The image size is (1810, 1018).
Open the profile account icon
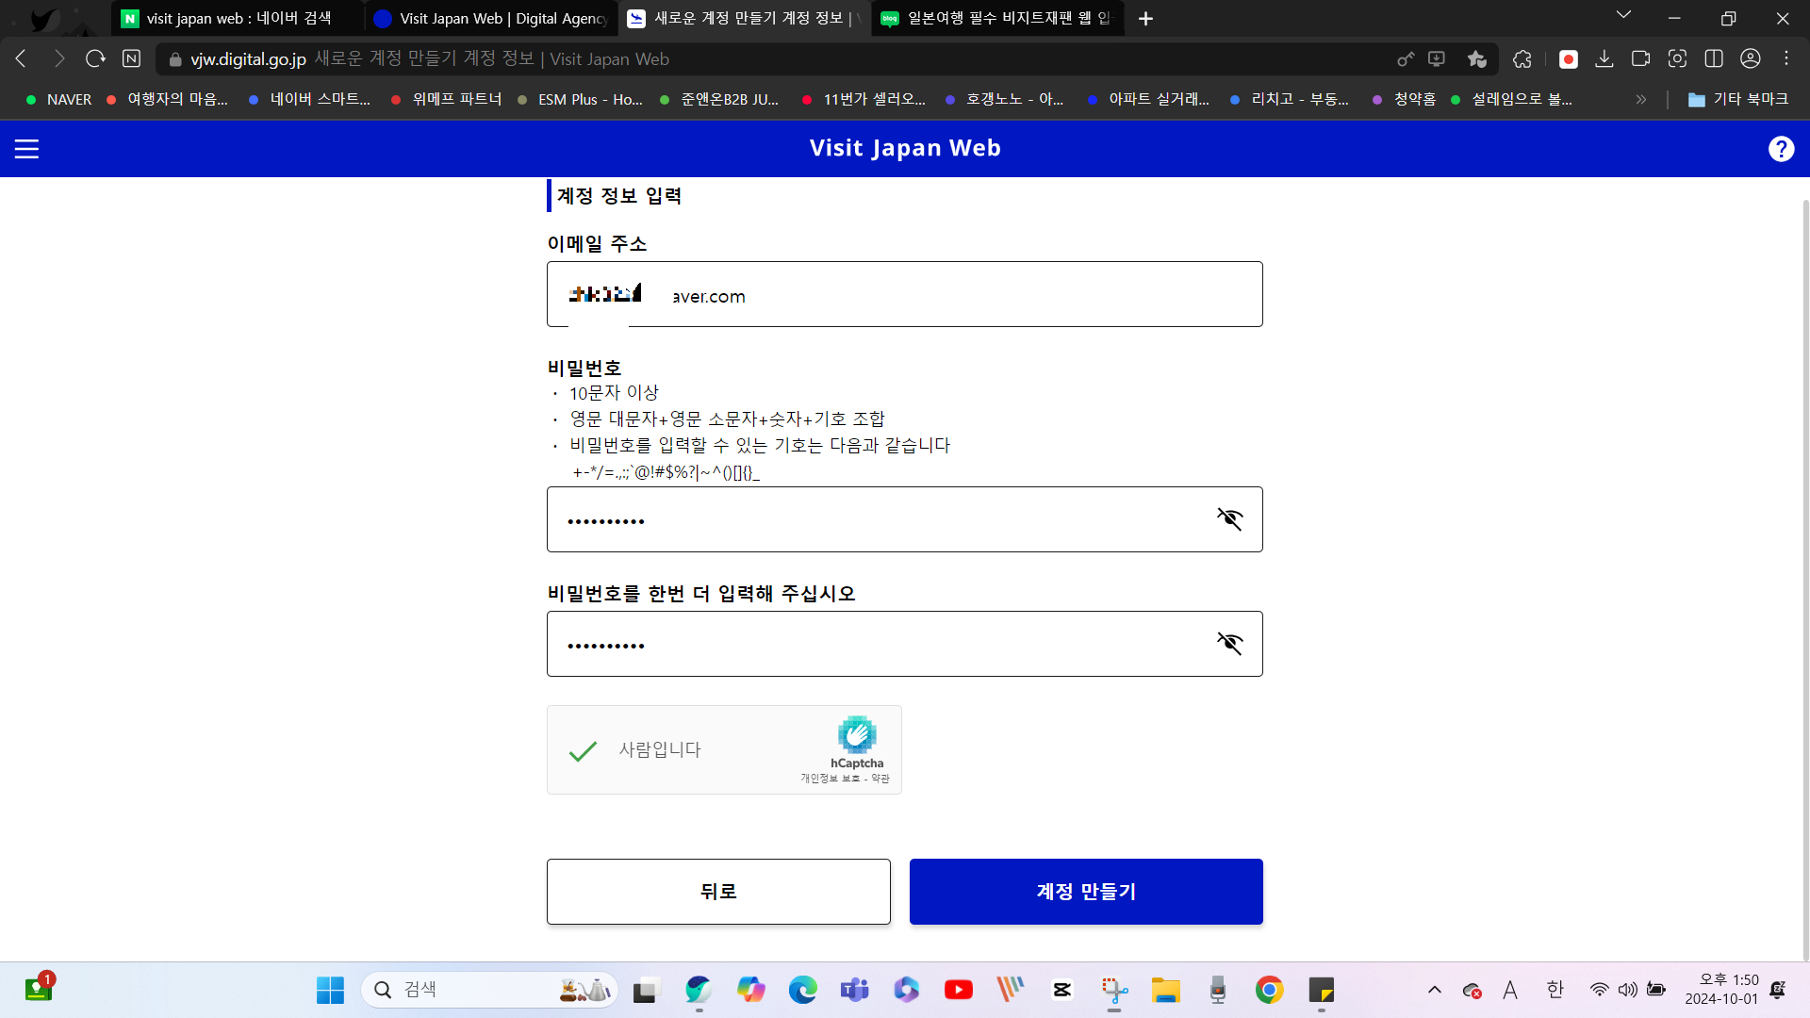point(1751,58)
